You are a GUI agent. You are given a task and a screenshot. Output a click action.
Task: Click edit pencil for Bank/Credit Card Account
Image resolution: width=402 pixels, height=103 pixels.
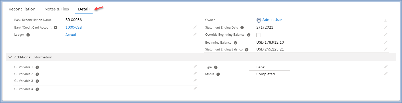(x=195, y=27)
